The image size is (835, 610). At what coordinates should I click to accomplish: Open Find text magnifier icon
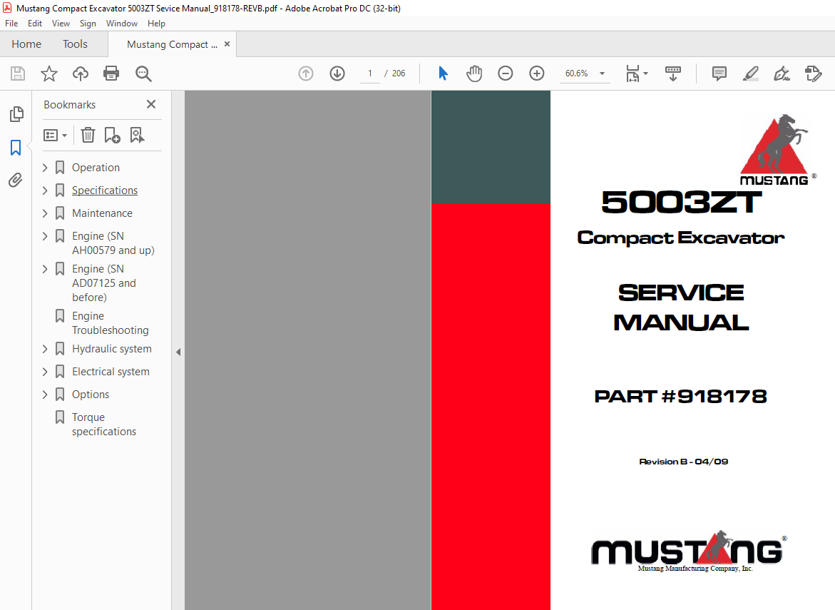click(143, 73)
